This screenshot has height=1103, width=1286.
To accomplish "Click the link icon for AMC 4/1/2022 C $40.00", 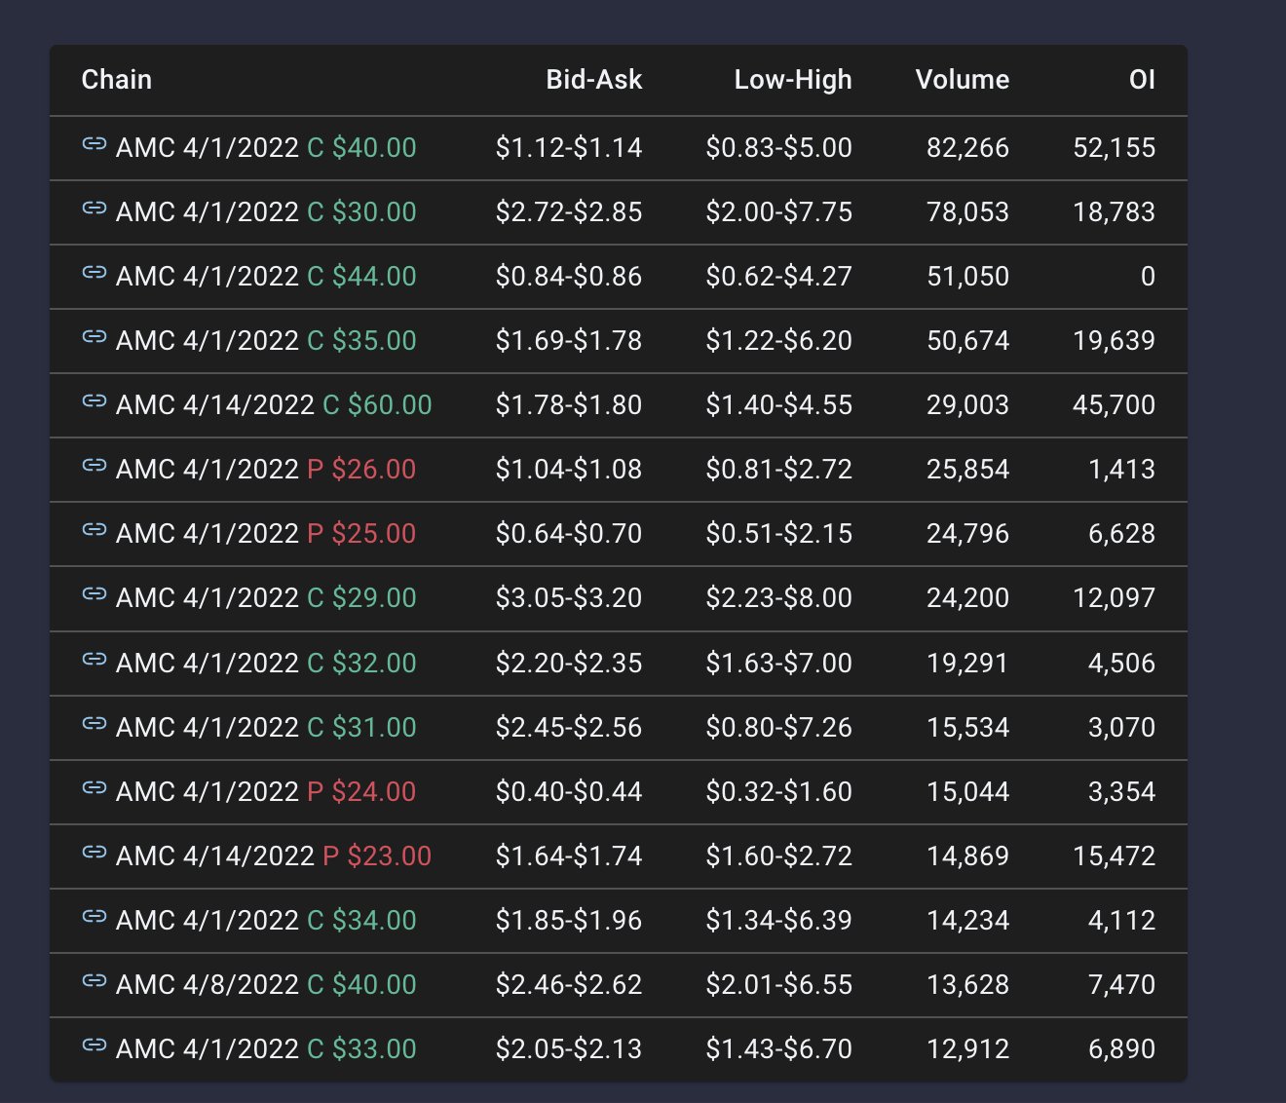I will point(95,147).
